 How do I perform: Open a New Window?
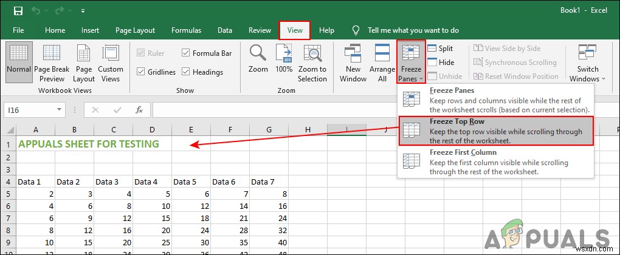click(353, 63)
